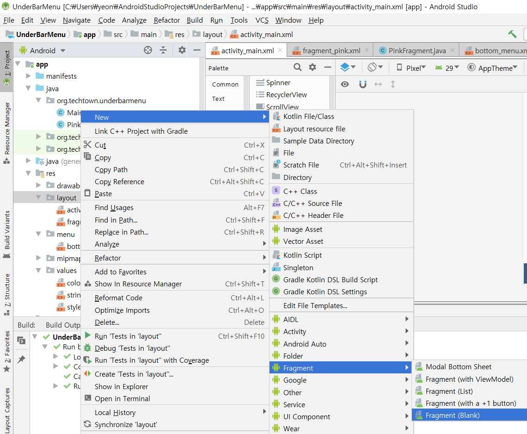This screenshot has height=434, width=527.
Task: Click the pin icon in Build panel
Action: click(x=21, y=360)
